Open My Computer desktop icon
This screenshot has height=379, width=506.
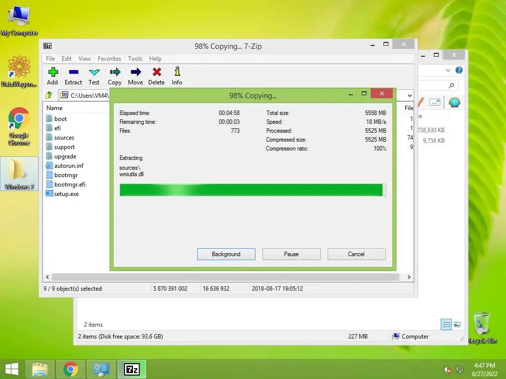pos(19,21)
